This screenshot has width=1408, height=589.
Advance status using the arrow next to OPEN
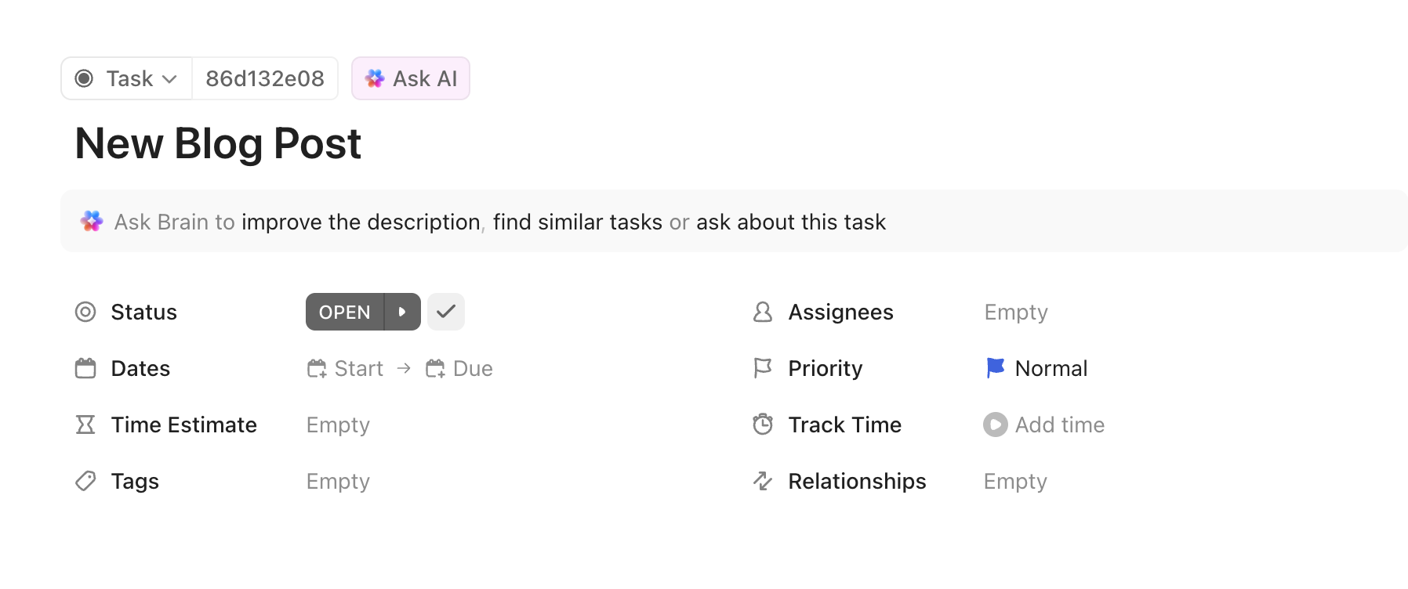[403, 311]
